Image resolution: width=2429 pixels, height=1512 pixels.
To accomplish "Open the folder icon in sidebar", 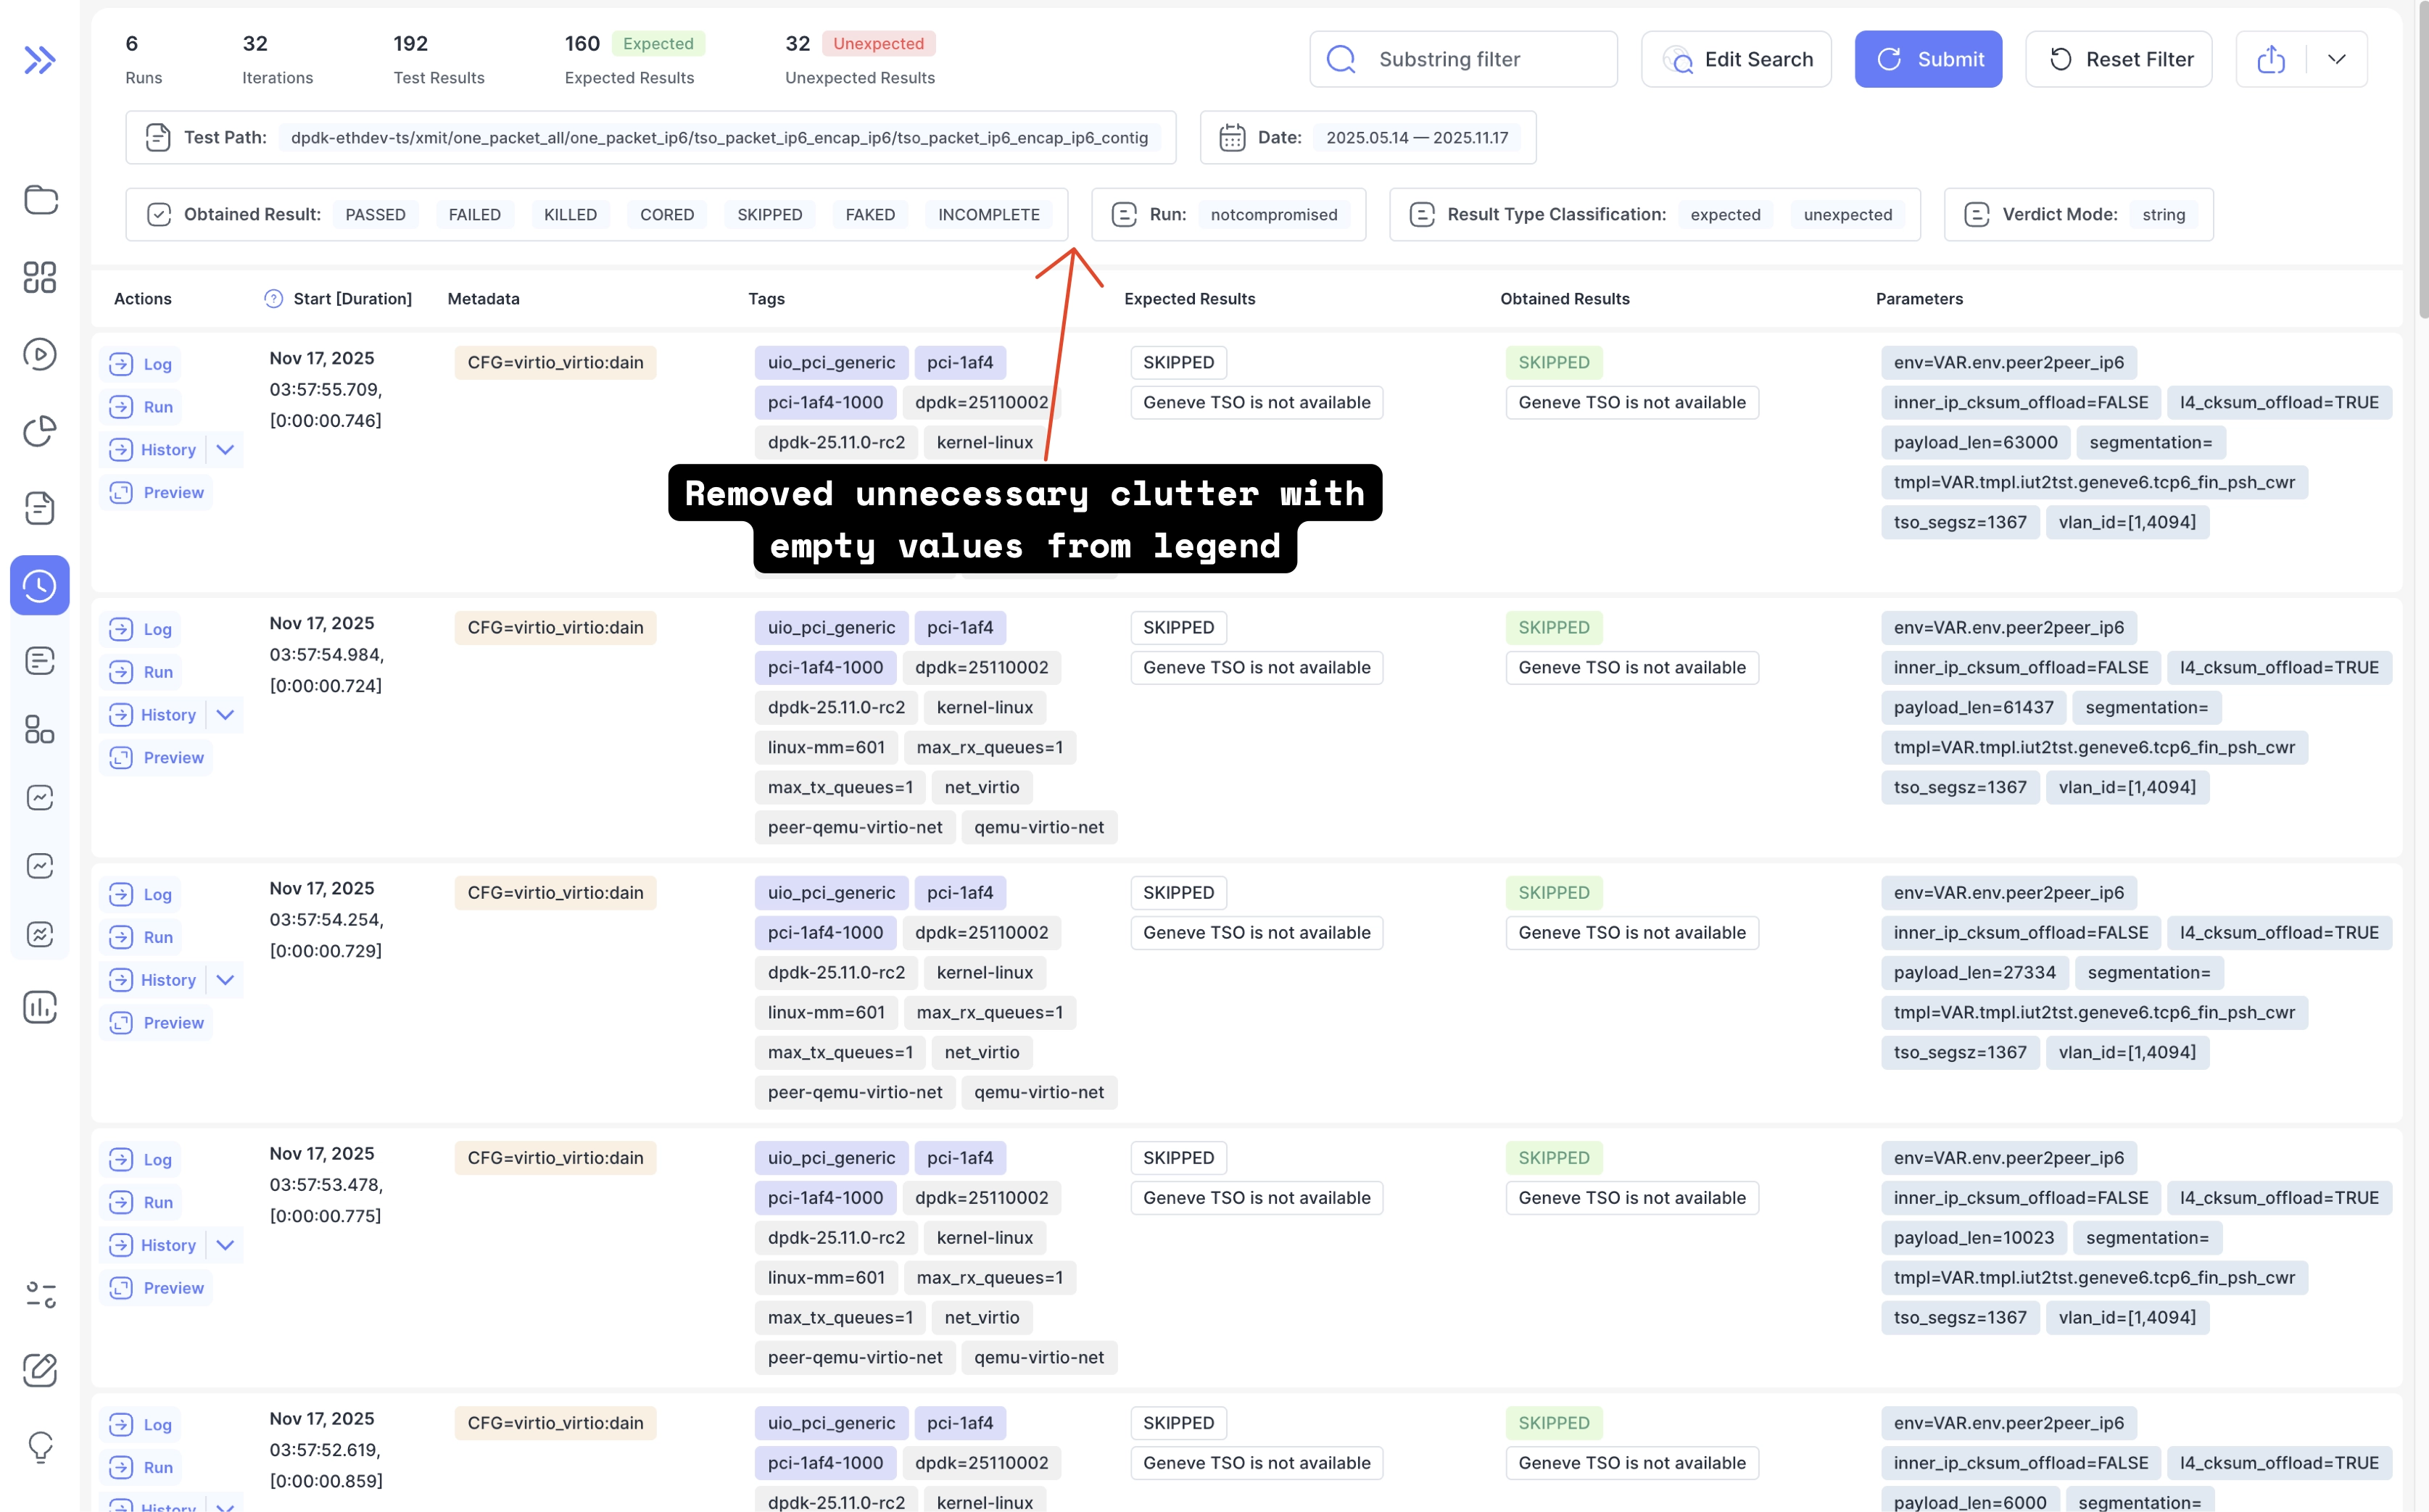I will click(40, 200).
